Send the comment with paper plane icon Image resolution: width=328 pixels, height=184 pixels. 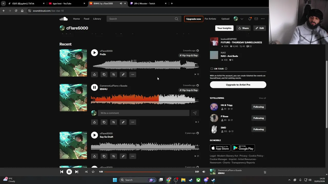[195, 113]
